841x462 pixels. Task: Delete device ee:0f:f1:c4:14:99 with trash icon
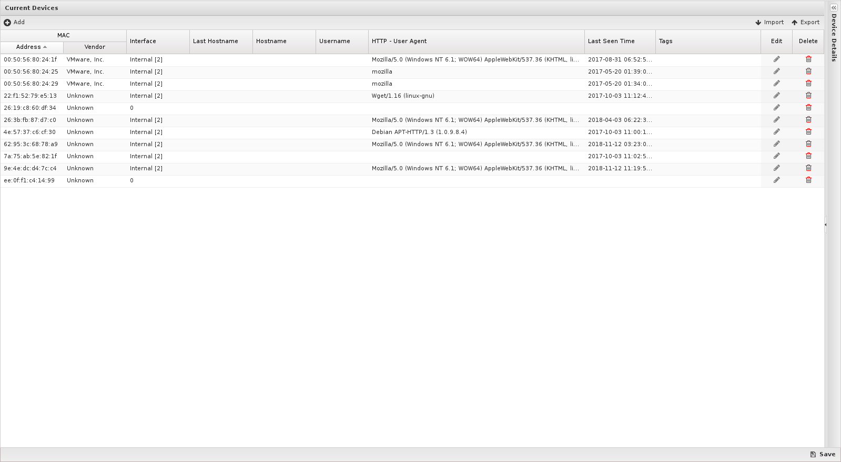(x=808, y=180)
